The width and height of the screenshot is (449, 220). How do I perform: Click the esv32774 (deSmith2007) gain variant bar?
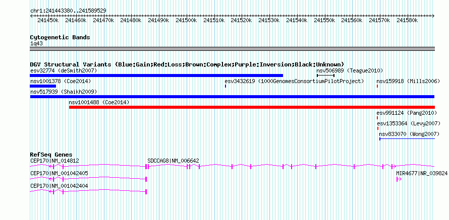tap(156, 76)
